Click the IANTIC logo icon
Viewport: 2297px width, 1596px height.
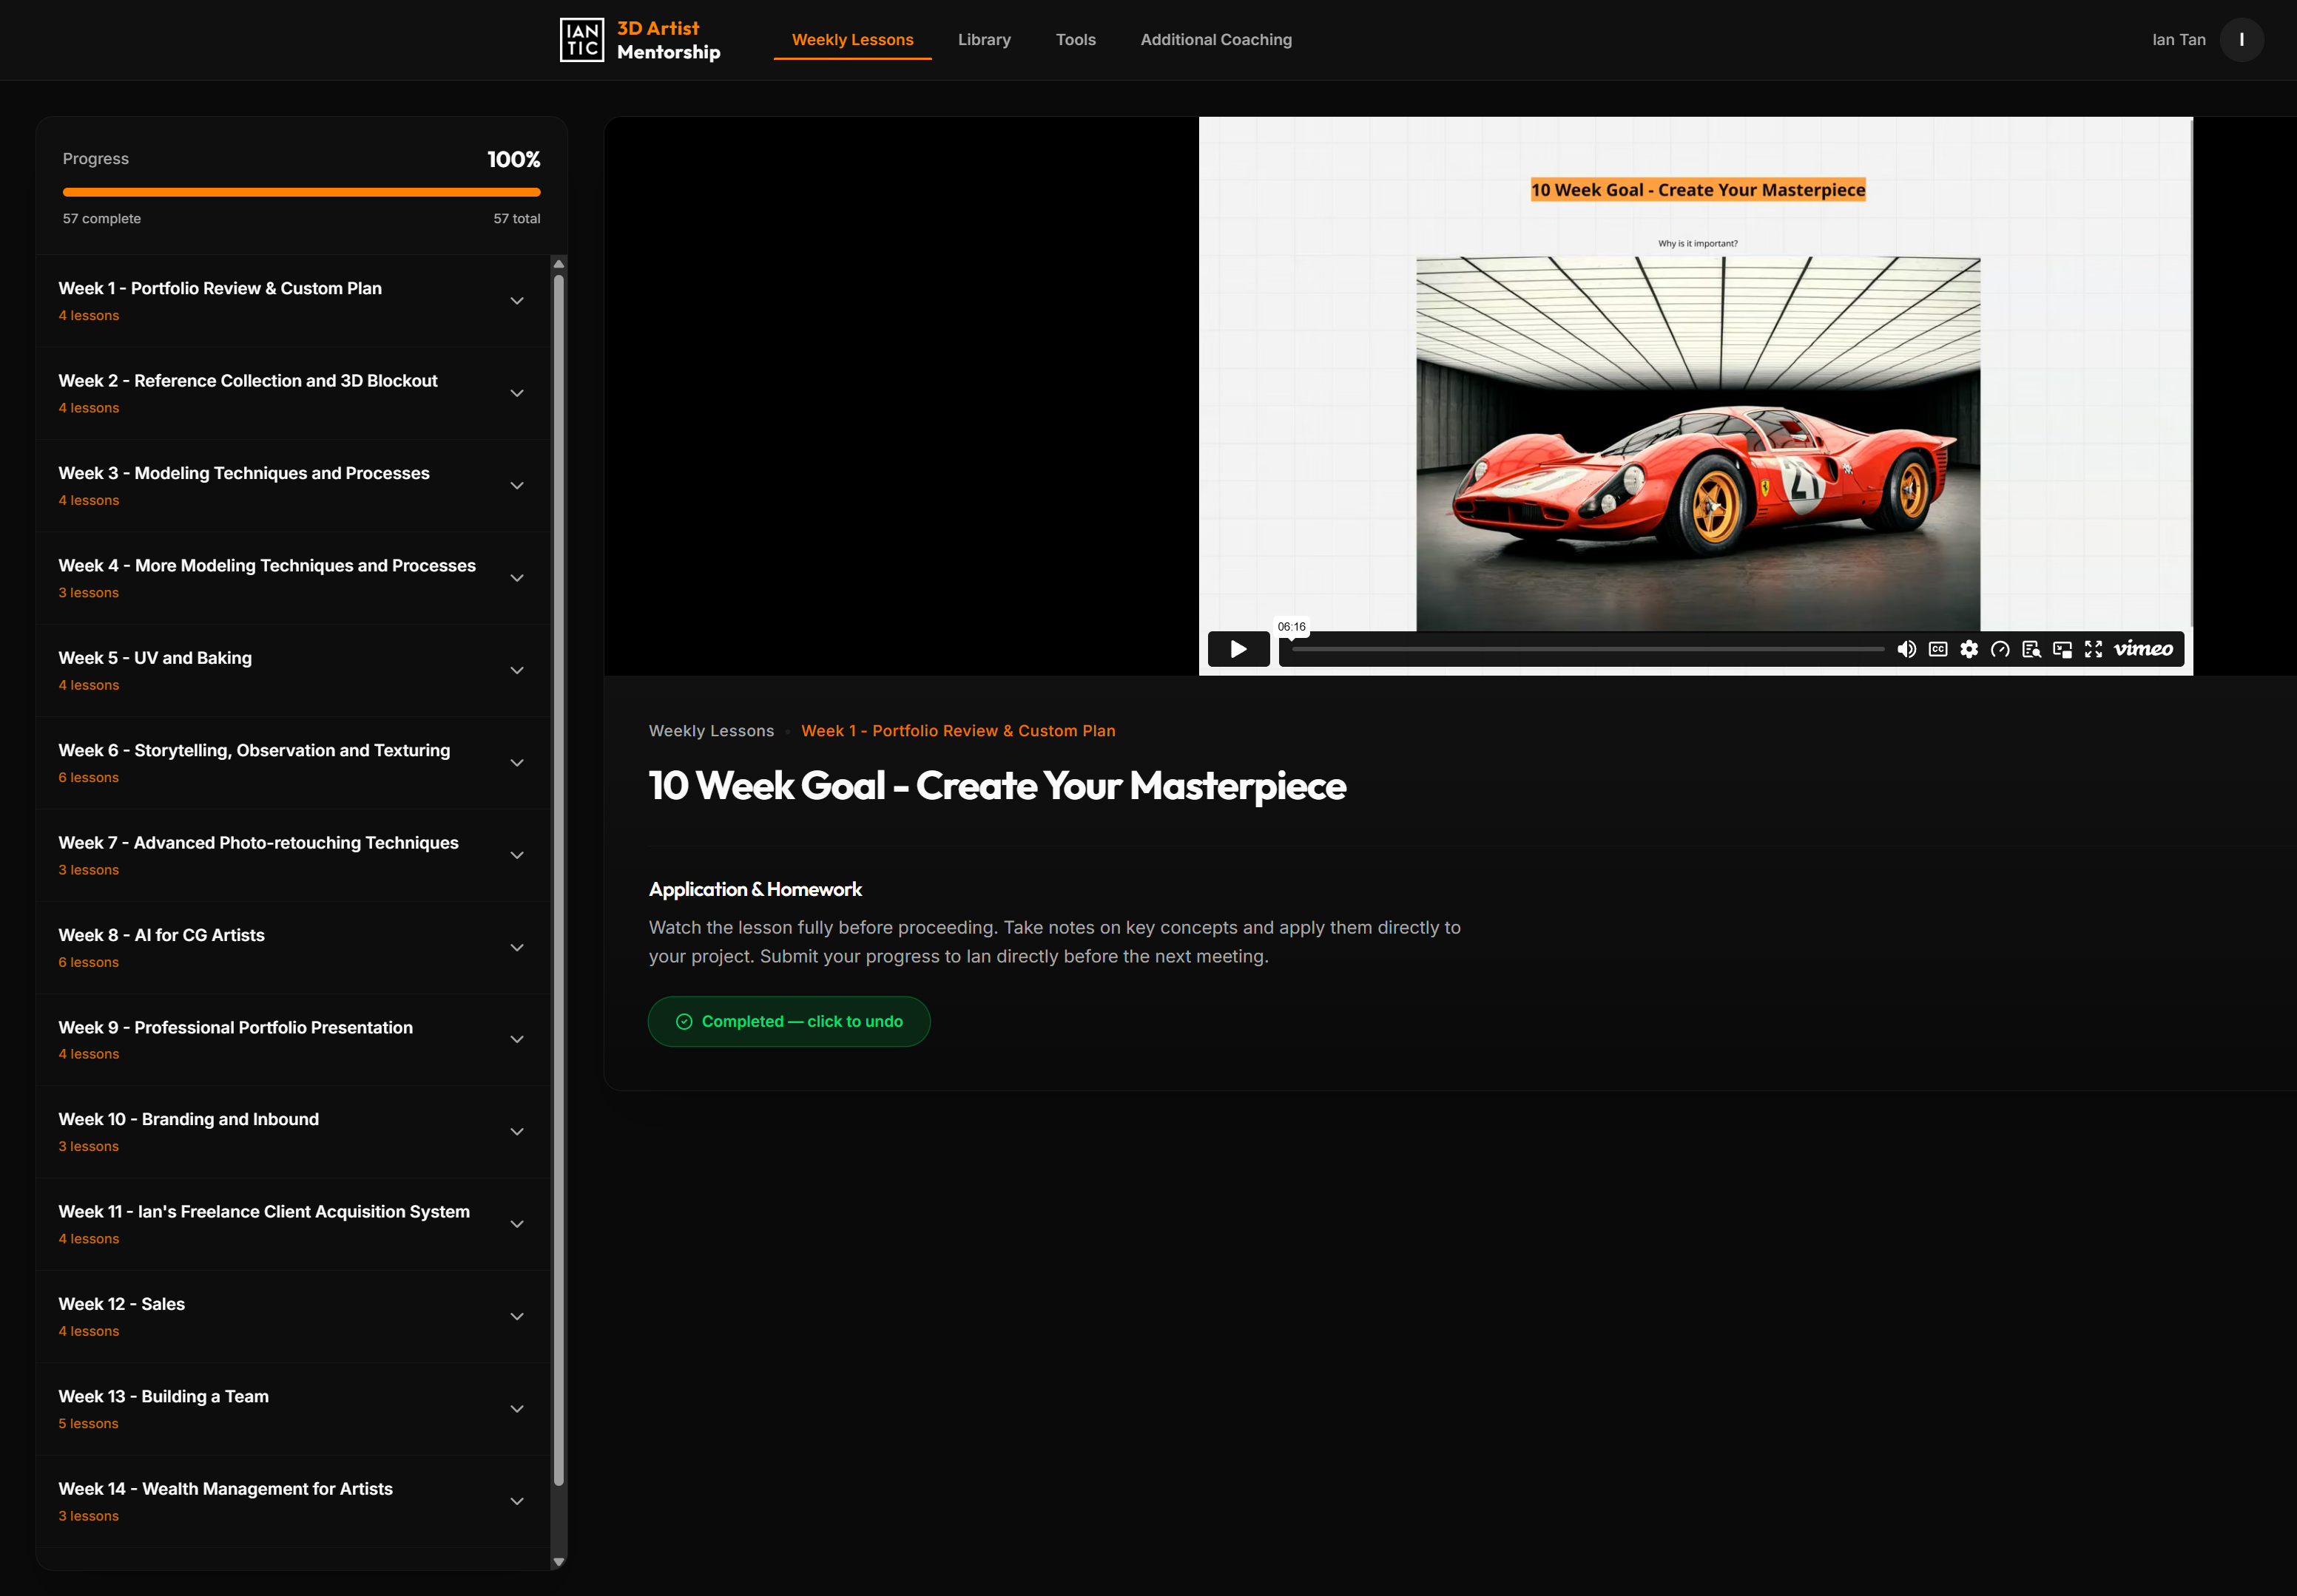pyautogui.click(x=581, y=40)
